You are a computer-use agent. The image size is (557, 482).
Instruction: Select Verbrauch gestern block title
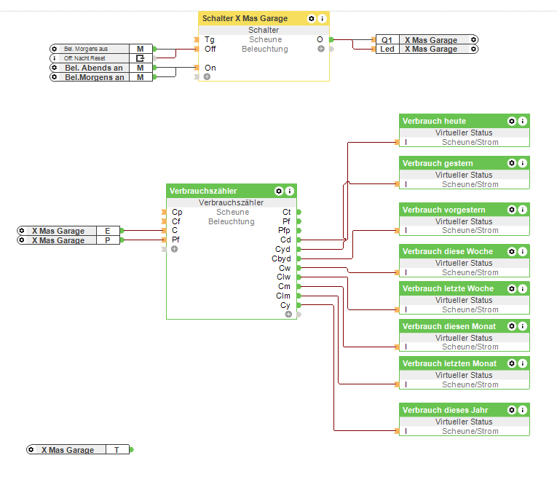click(x=438, y=163)
